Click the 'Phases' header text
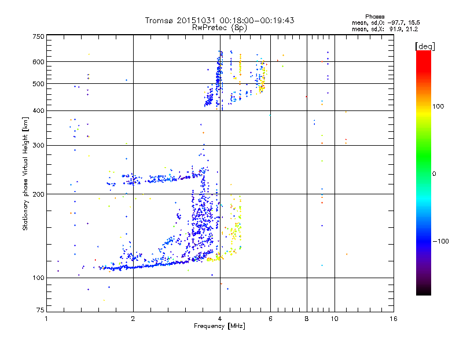 (374, 17)
